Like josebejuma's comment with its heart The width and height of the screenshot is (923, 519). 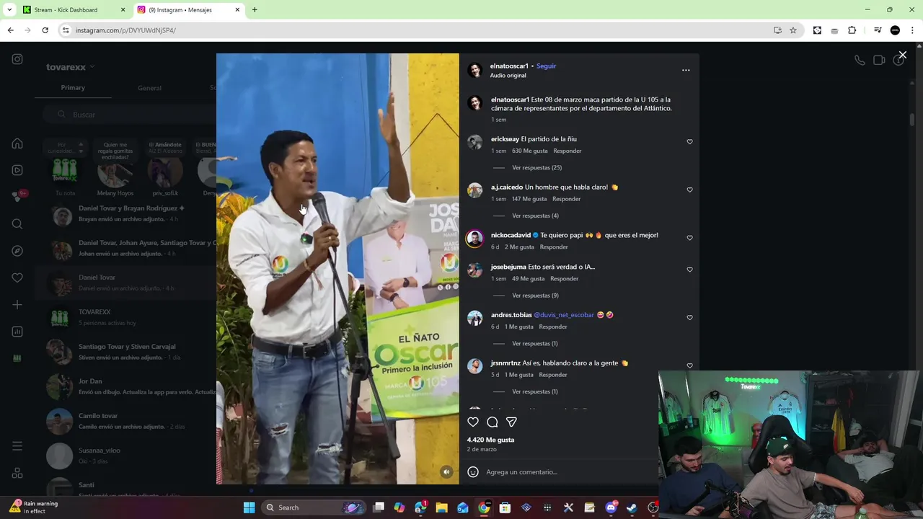point(689,270)
